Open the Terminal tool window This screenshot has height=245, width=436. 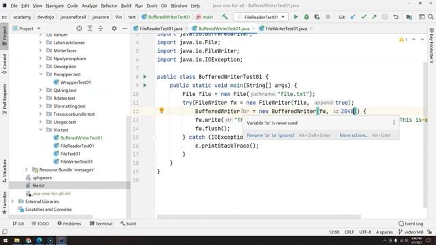pyautogui.click(x=101, y=224)
